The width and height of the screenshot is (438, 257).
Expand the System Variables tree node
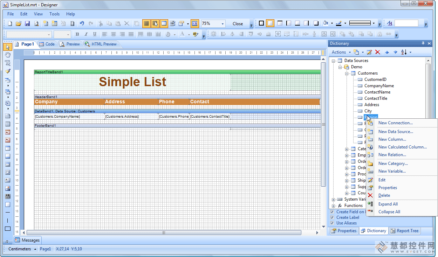(334, 199)
